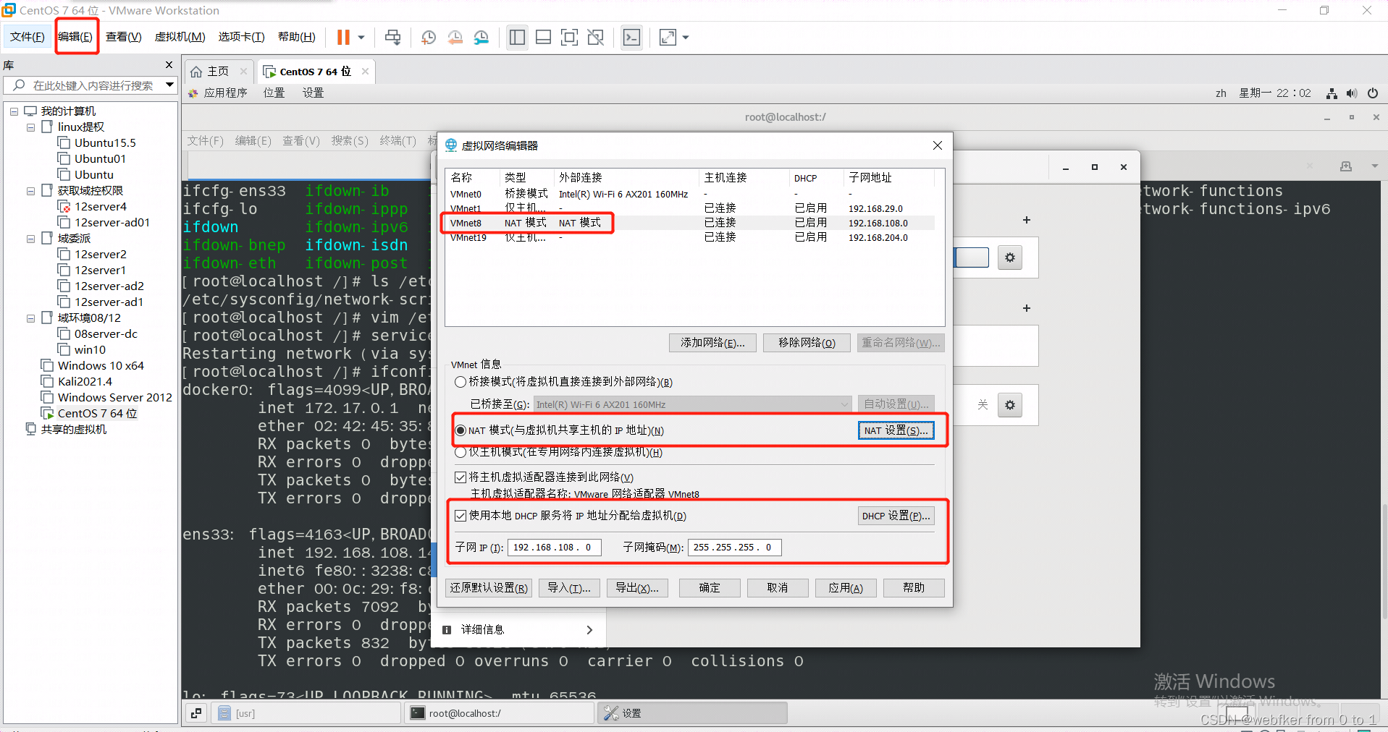This screenshot has width=1388, height=732.
Task: Click the 子网 IP address field
Action: pos(555,548)
